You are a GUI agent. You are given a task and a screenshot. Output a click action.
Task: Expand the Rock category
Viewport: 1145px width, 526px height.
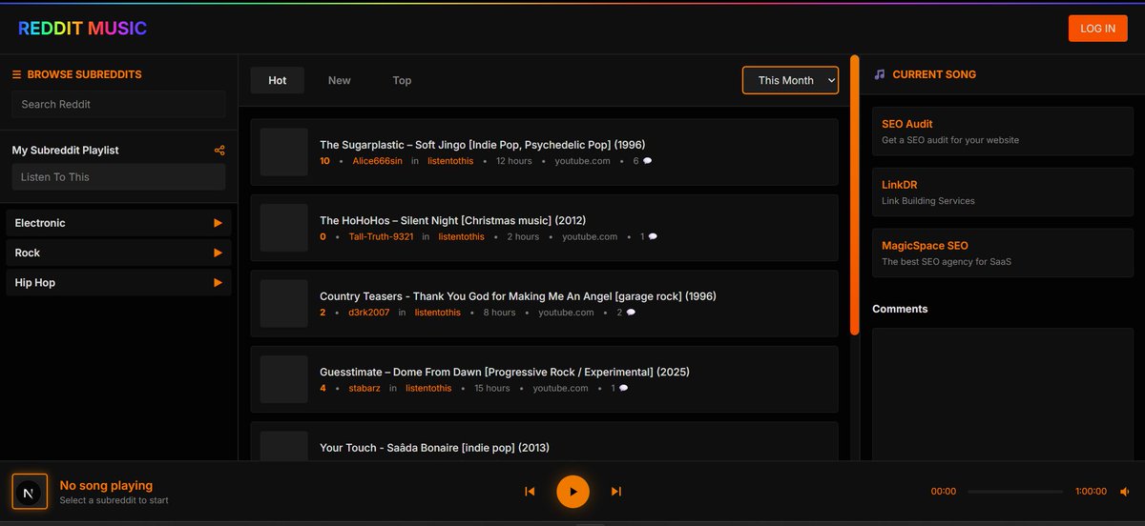(x=118, y=253)
